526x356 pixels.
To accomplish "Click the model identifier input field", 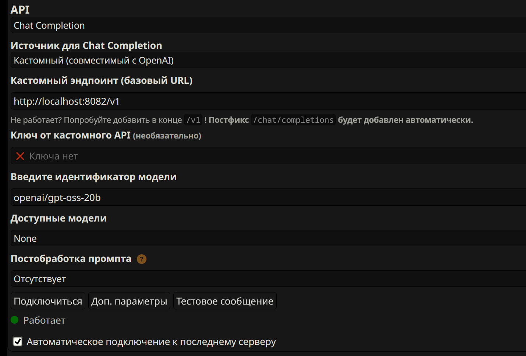I will (x=268, y=197).
